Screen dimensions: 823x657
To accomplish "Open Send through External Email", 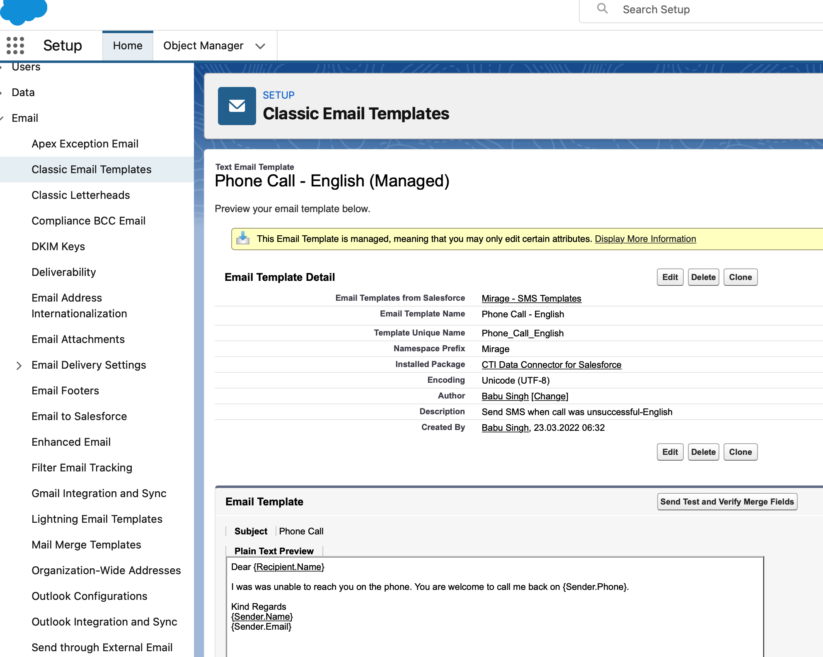I will coord(102,647).
